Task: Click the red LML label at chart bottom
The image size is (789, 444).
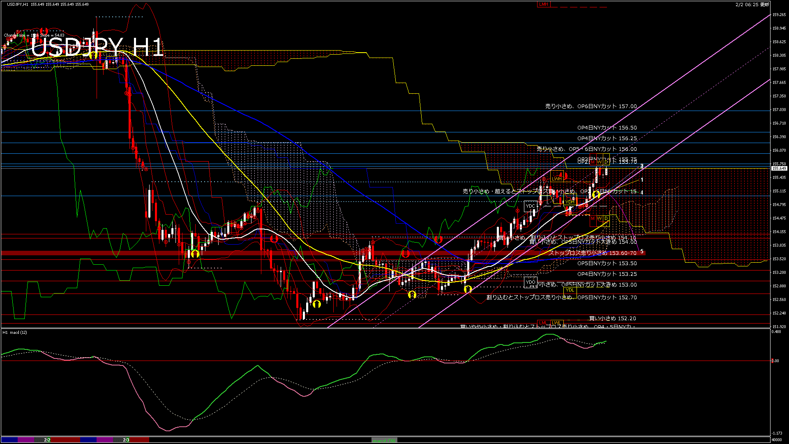Action: pos(543,323)
